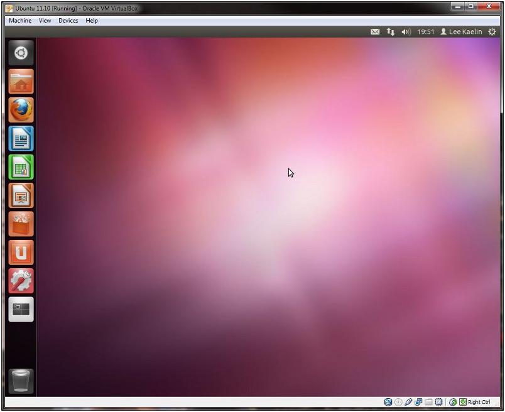505x412 pixels.
Task: Open the Trash bin in launcher
Action: pyautogui.click(x=21, y=381)
